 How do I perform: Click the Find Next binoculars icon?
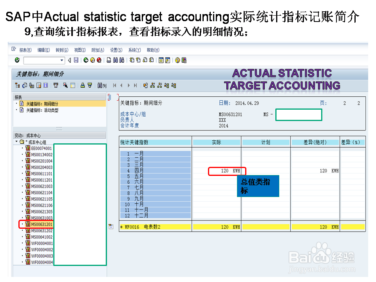(122, 60)
